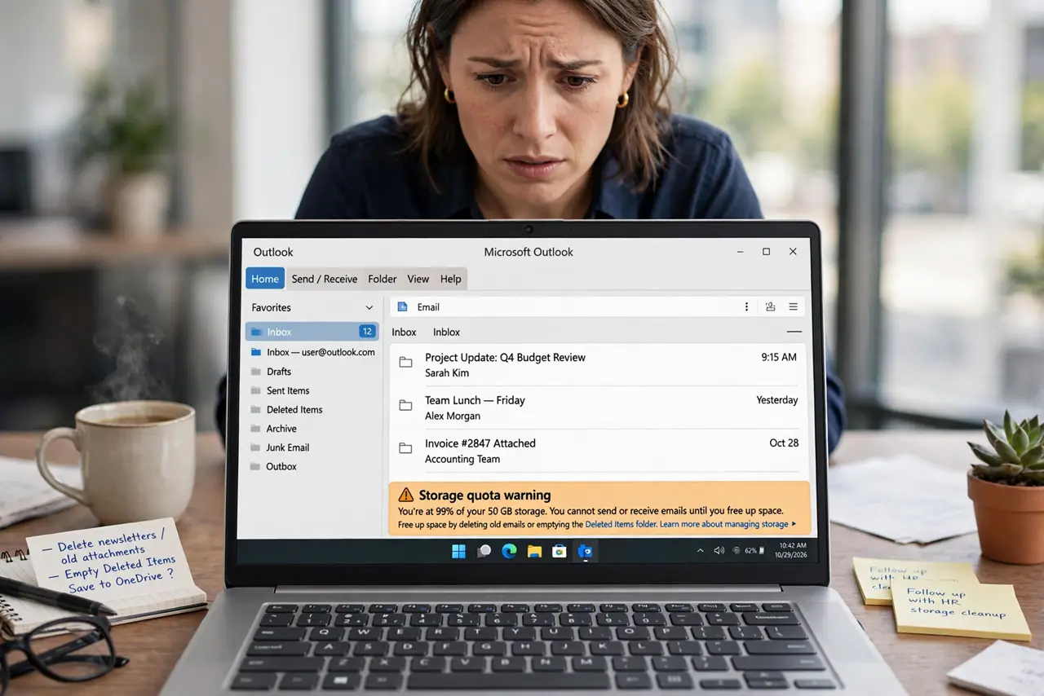Screen dimensions: 1044x696
Task: Click the blue Email document icon
Action: (402, 307)
